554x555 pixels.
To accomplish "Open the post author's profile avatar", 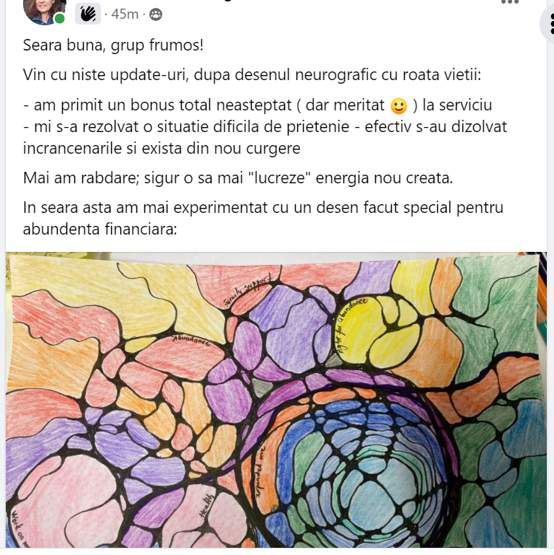I will (44, 11).
